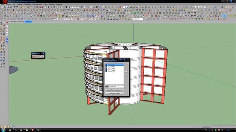Select the Zoom magnifier in left toolbar
236x132 pixels.
(1, 58)
